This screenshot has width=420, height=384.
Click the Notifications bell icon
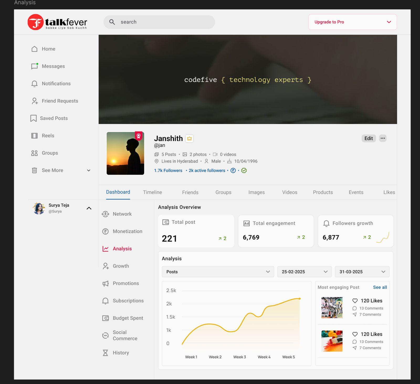[34, 84]
